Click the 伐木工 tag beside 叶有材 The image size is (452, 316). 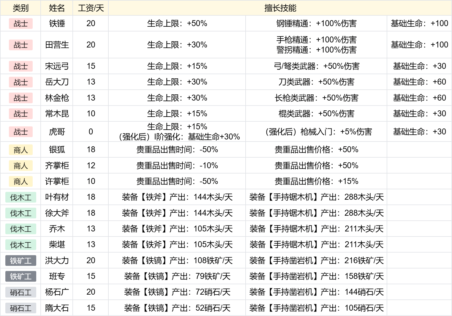(x=20, y=197)
